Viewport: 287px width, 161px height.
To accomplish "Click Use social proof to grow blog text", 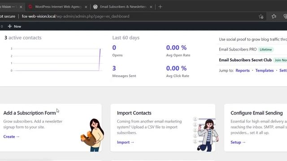I will (x=253, y=39).
